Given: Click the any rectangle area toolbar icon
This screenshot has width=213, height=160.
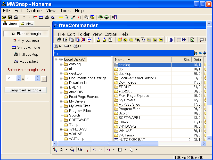Looking at the screenshot, I should click(35, 17).
